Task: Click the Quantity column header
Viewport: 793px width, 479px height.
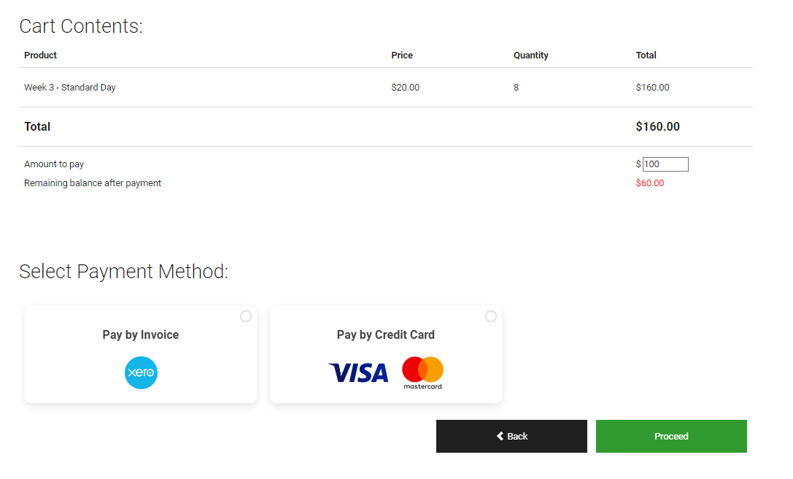Action: click(x=531, y=55)
